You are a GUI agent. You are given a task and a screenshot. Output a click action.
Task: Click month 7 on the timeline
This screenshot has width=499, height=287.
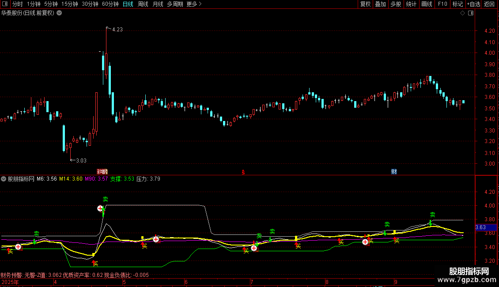point(251,282)
